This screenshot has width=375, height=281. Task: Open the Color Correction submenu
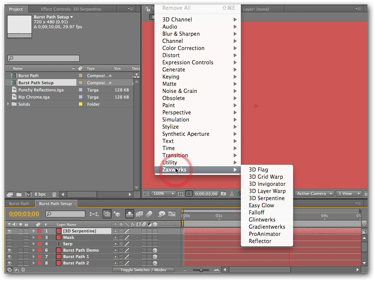click(198, 48)
